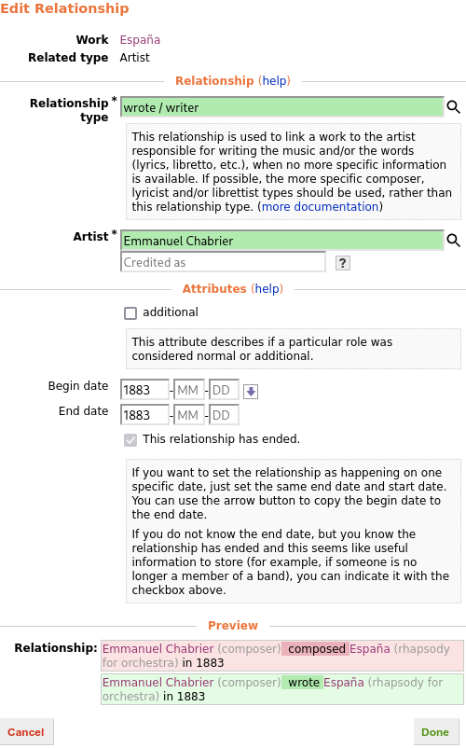Click the end date month field

(189, 415)
